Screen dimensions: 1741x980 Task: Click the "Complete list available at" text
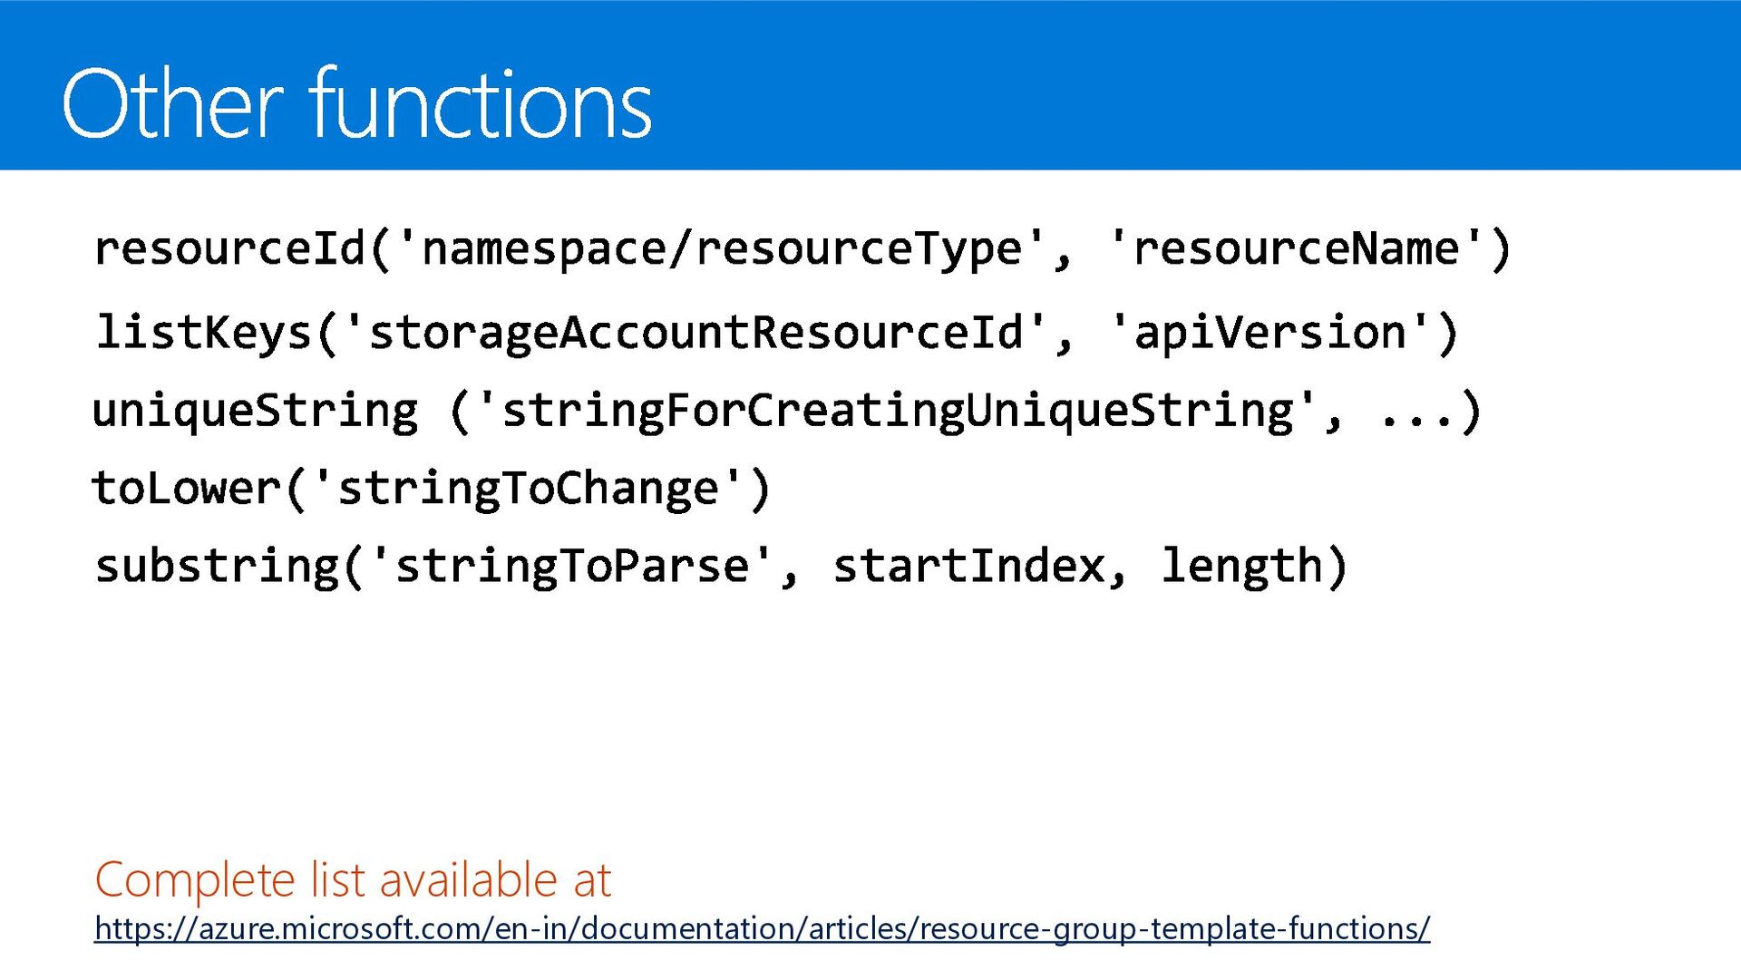point(353,879)
